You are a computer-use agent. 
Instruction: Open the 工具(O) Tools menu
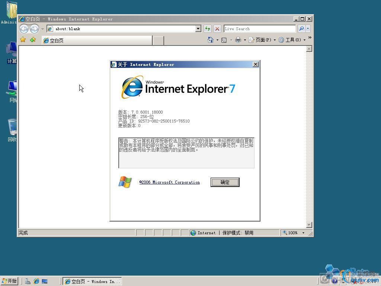(x=292, y=40)
